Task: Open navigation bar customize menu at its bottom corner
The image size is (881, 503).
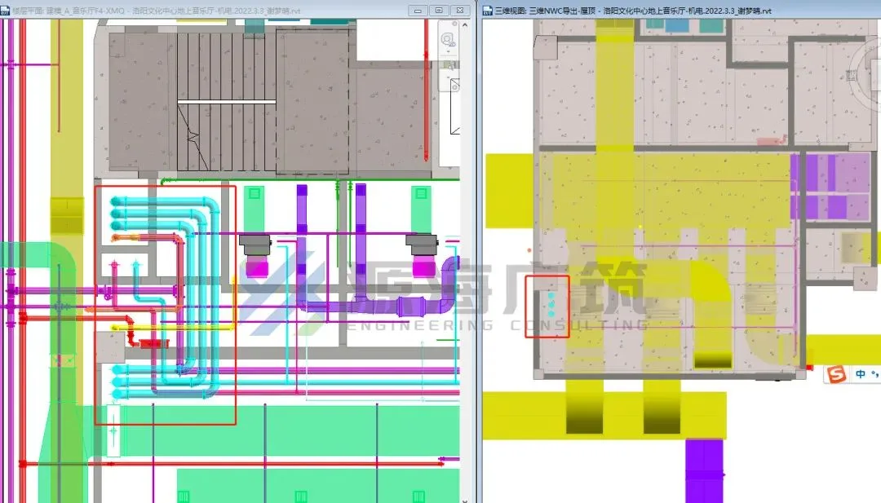Action: click(x=454, y=87)
